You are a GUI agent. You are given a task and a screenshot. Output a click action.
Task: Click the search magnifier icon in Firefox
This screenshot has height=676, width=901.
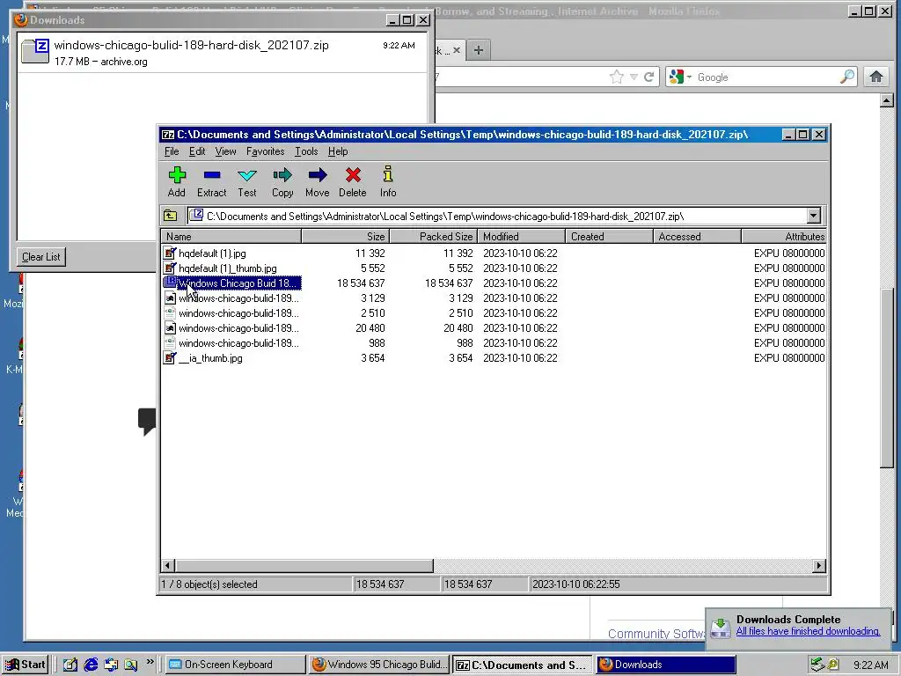coord(847,77)
